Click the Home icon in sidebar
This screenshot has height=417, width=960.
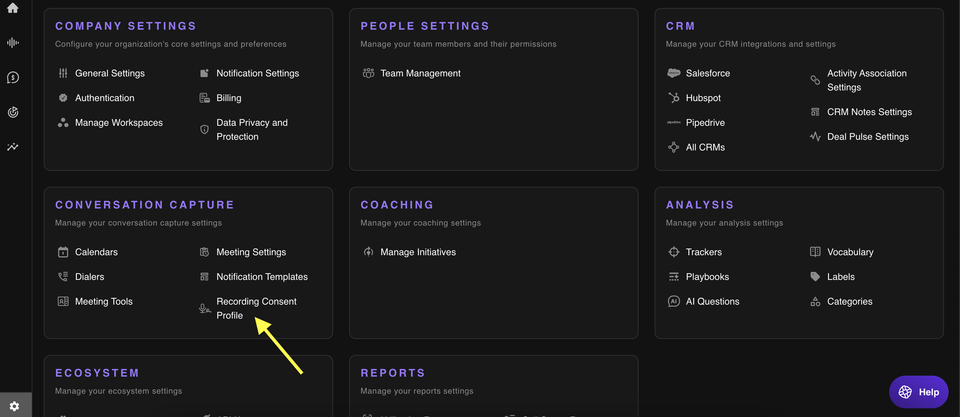pyautogui.click(x=13, y=8)
